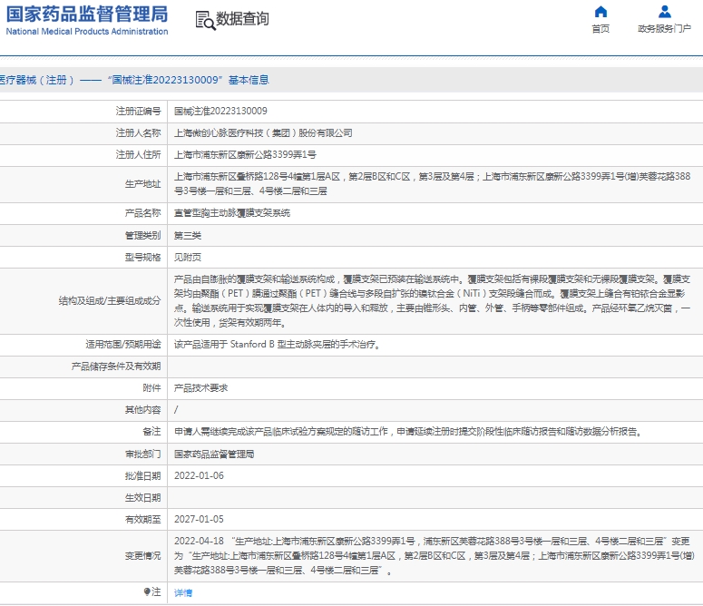Select the 生产地址 label
The image size is (703, 606).
tap(142, 184)
